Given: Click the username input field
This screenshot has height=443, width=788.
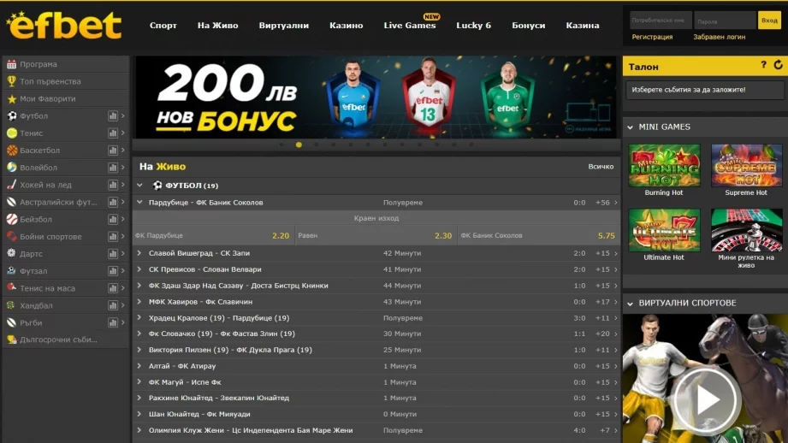Looking at the screenshot, I should (660, 21).
